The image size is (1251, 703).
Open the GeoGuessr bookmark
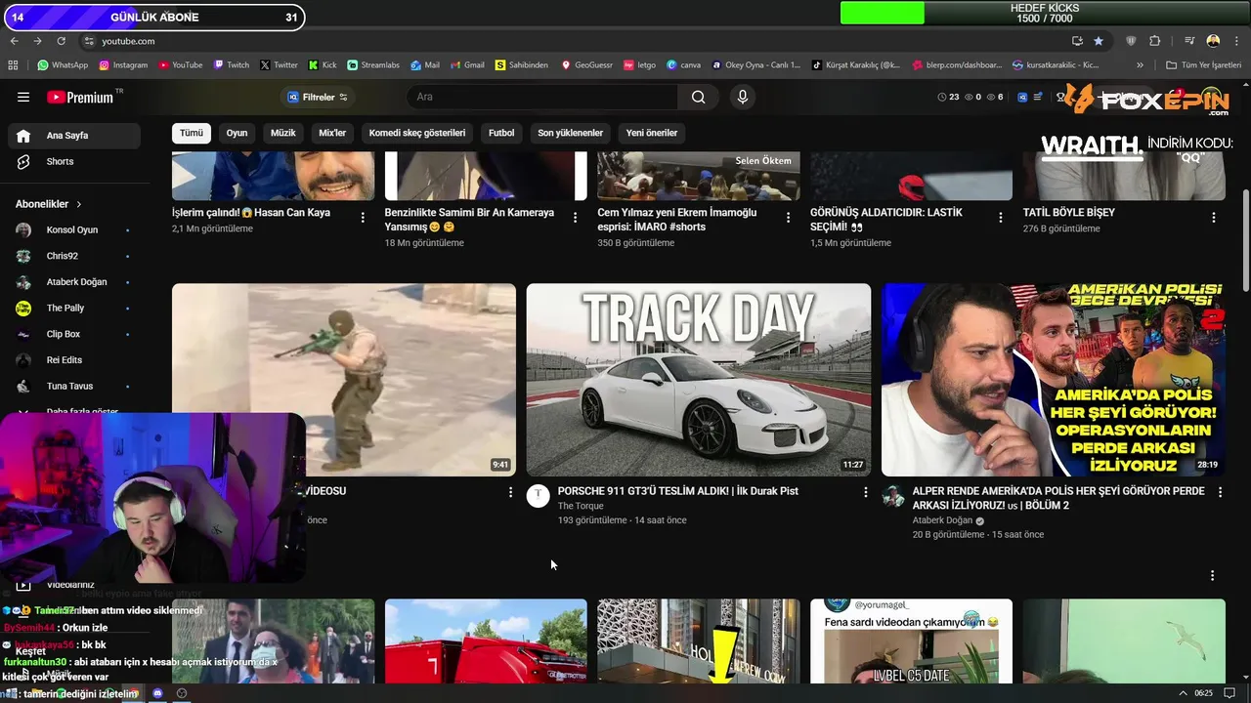pos(586,65)
